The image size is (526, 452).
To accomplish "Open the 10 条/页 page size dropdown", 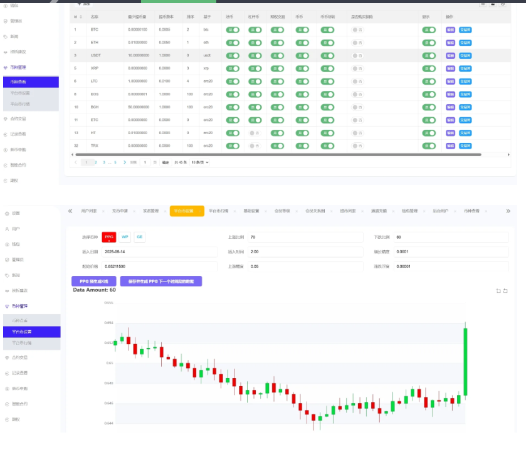I will pyautogui.click(x=200, y=162).
